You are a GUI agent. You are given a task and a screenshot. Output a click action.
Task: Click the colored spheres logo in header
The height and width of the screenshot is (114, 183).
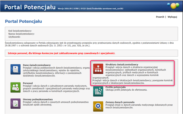(173, 6)
